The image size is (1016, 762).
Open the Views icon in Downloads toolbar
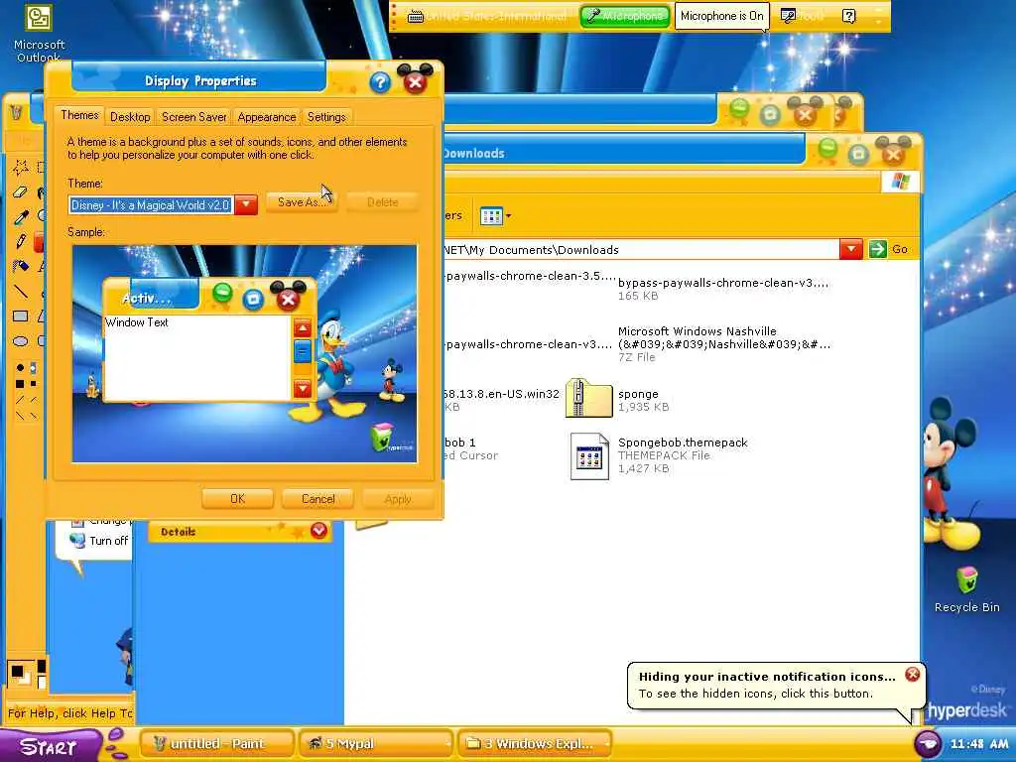[x=491, y=215]
